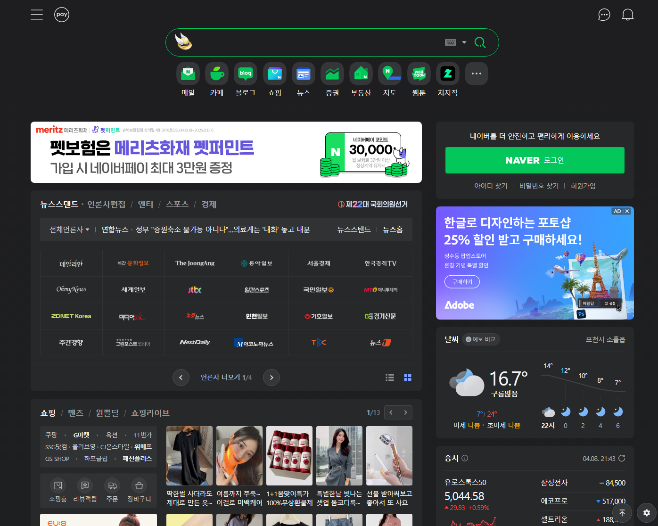The height and width of the screenshot is (526, 658).
Task: Switch newsstand to grid view
Action: tap(408, 378)
